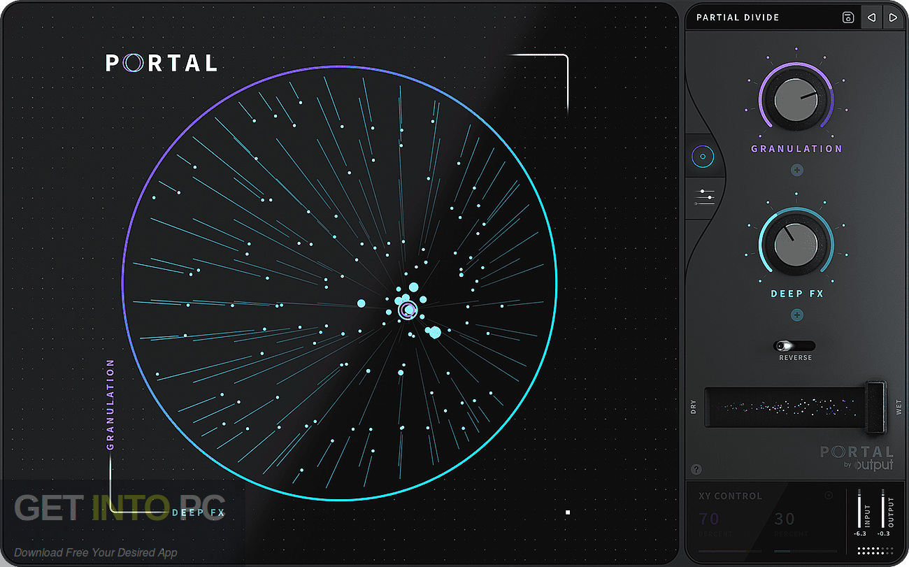Click the plus icon below the DEEP FX knob
The height and width of the screenshot is (567, 909).
click(x=796, y=315)
